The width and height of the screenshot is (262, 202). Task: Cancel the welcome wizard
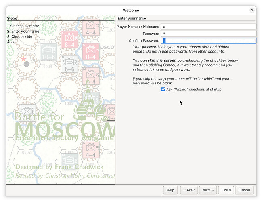tap(244, 190)
